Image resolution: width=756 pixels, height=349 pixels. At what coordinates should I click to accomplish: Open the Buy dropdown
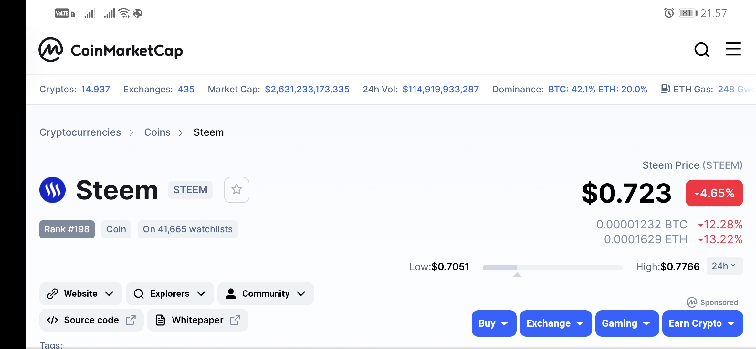494,323
